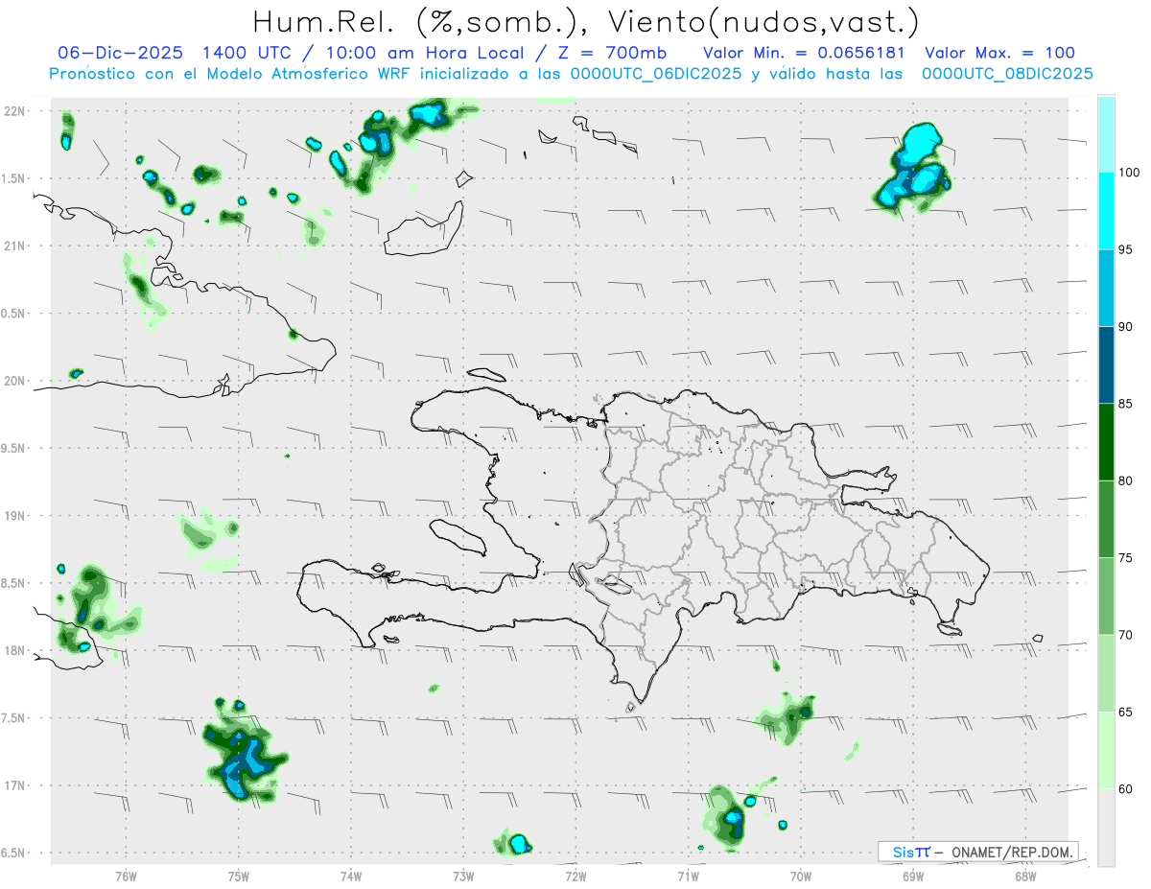Image resolution: width=1151 pixels, height=889 pixels.
Task: Click the '74W' longitude label
Action: 351,876
